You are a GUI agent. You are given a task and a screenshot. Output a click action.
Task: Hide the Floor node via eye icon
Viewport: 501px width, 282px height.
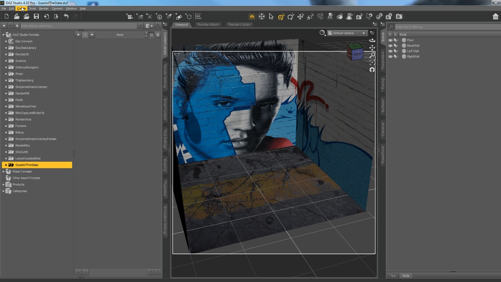click(390, 40)
